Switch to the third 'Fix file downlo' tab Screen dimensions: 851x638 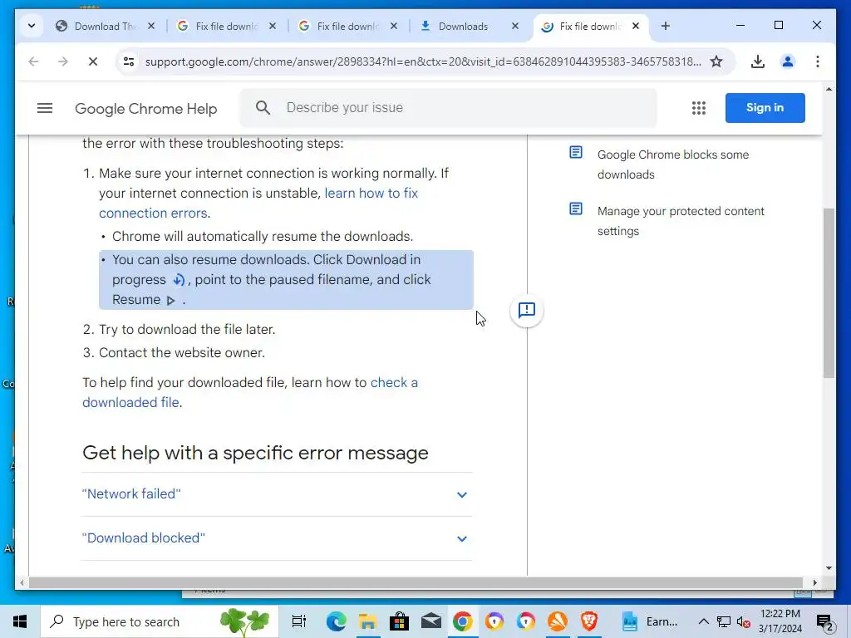[x=590, y=26]
